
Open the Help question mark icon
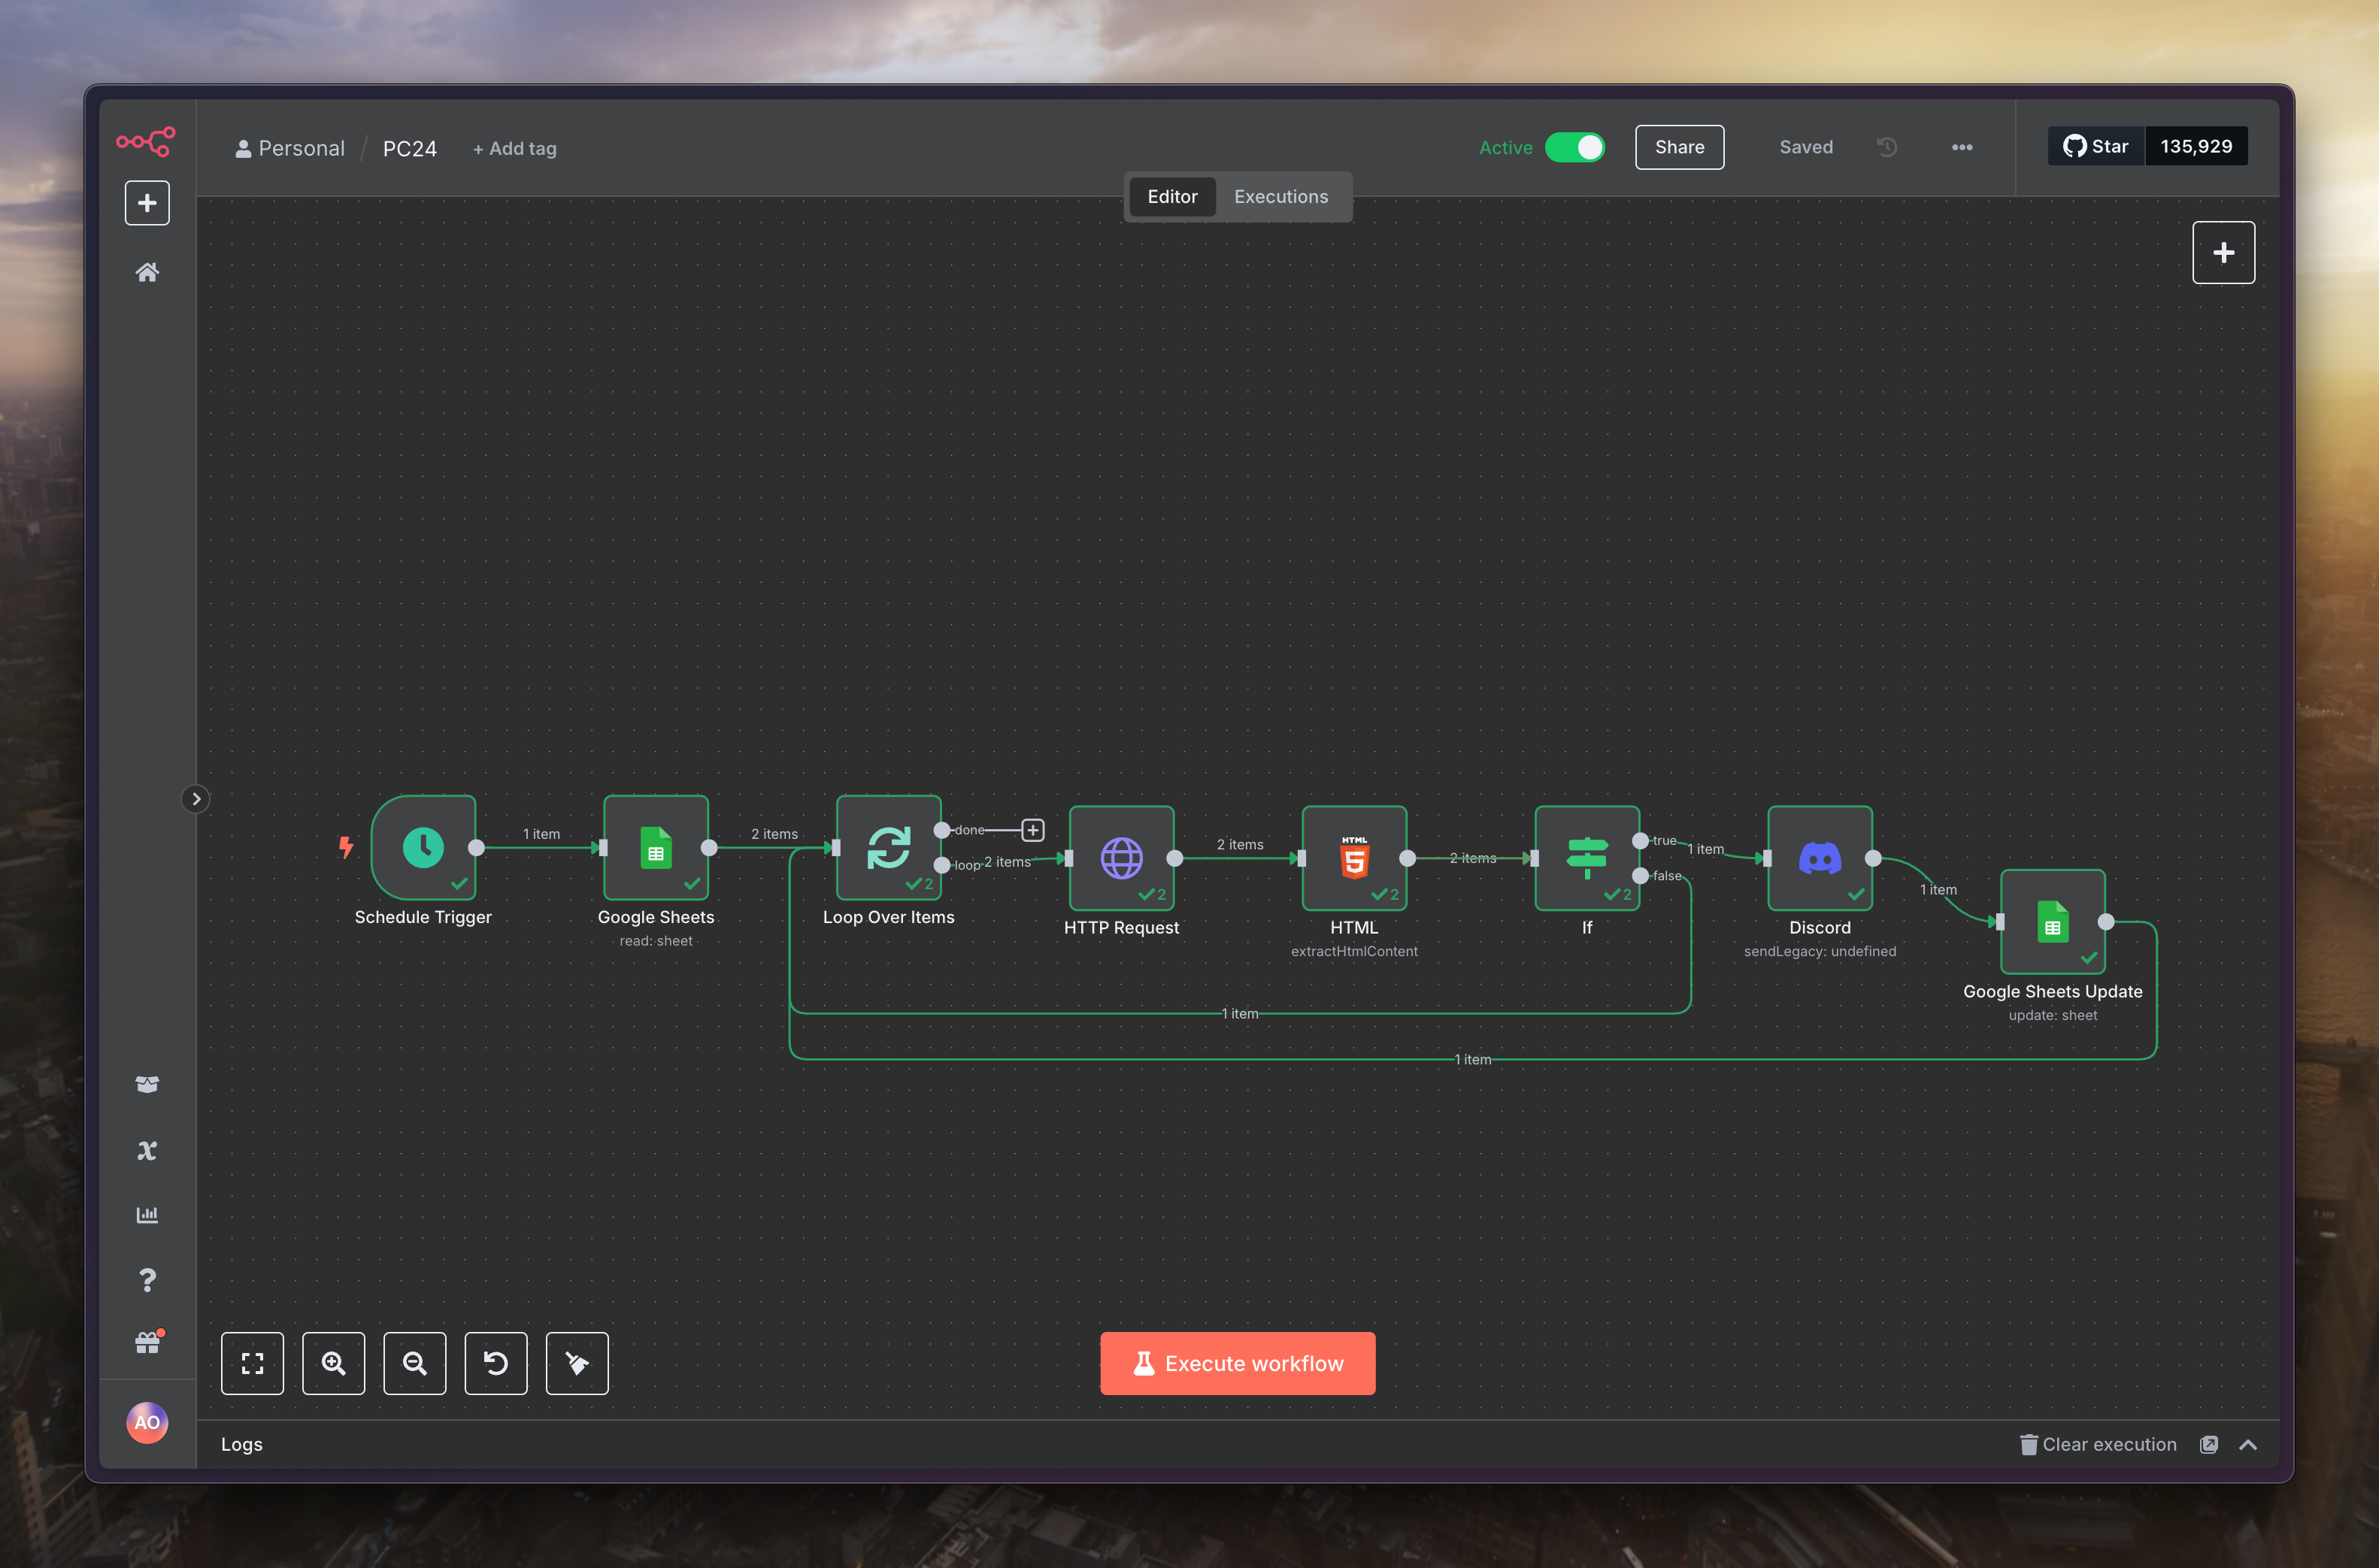click(147, 1280)
